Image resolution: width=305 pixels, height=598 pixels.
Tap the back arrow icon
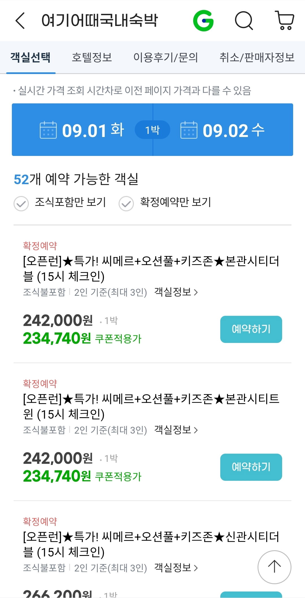(20, 20)
